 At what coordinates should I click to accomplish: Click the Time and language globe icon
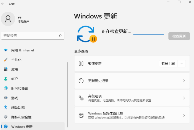pos(6,88)
